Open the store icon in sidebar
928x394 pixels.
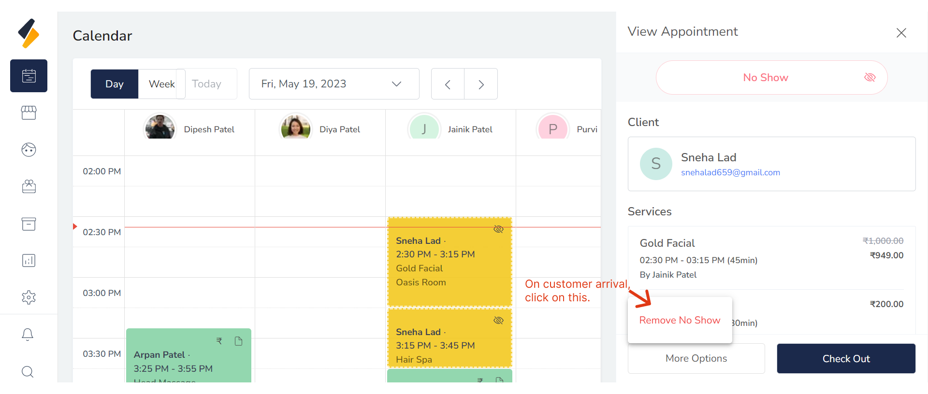(29, 113)
